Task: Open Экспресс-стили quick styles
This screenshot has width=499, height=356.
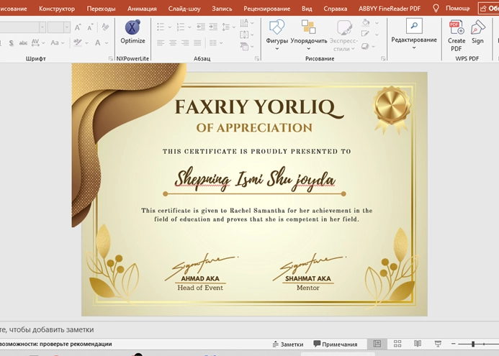Action: (x=343, y=35)
